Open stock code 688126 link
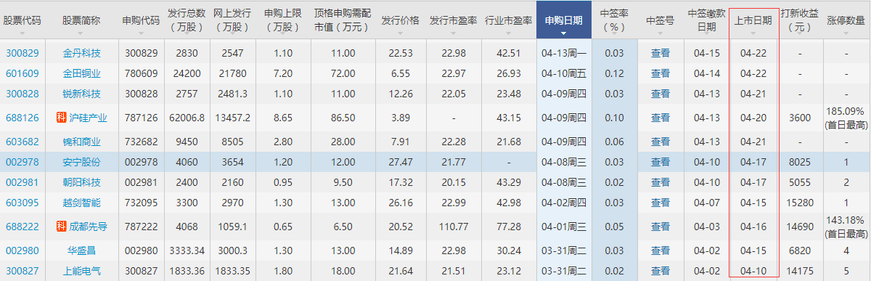 point(22,118)
